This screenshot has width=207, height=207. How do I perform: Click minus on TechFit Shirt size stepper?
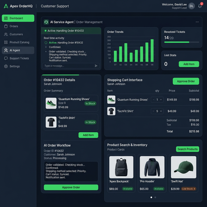[153, 111]
